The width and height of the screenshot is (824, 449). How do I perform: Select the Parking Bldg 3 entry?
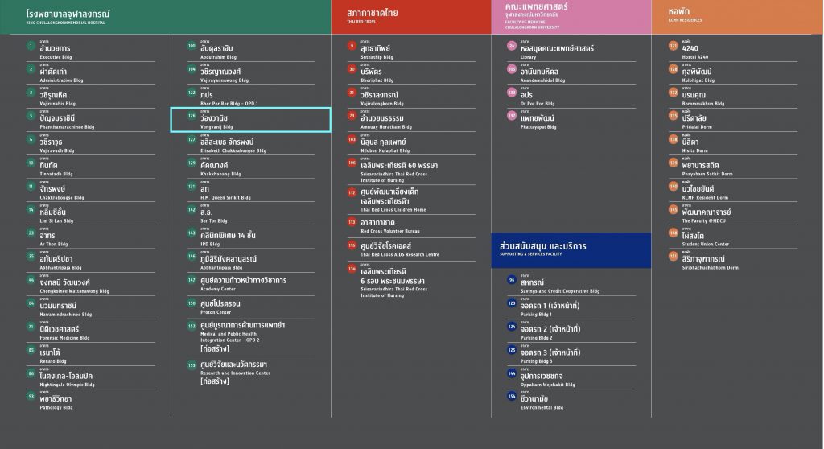pos(571,354)
